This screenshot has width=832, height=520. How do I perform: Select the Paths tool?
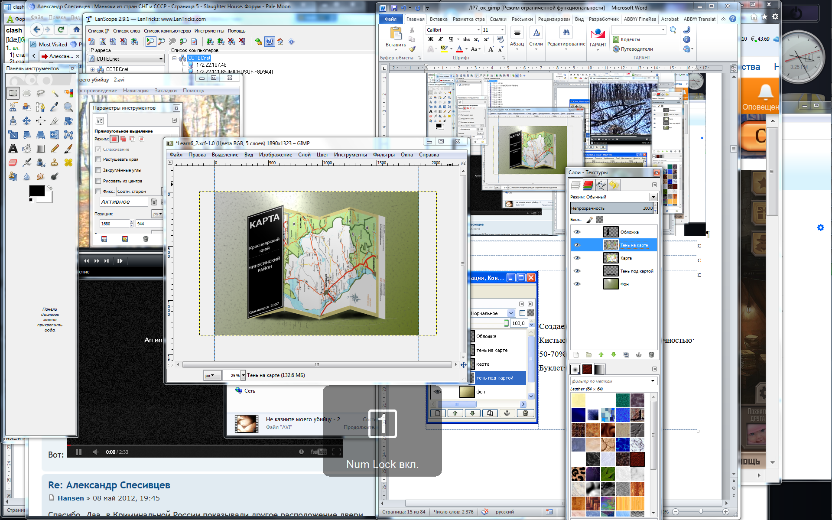[41, 107]
